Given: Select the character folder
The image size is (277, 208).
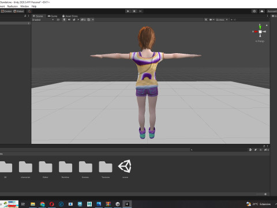Looking at the screenshot, I should click(25, 169).
